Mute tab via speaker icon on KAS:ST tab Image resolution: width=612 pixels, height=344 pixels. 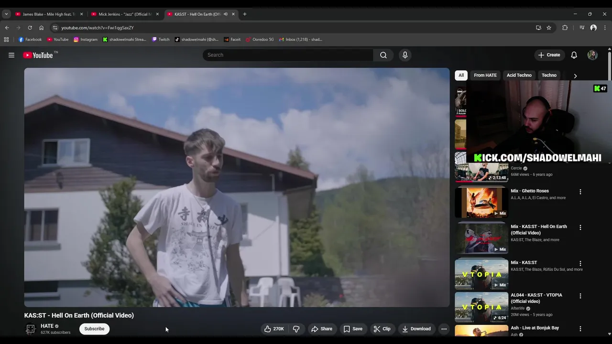pyautogui.click(x=226, y=14)
